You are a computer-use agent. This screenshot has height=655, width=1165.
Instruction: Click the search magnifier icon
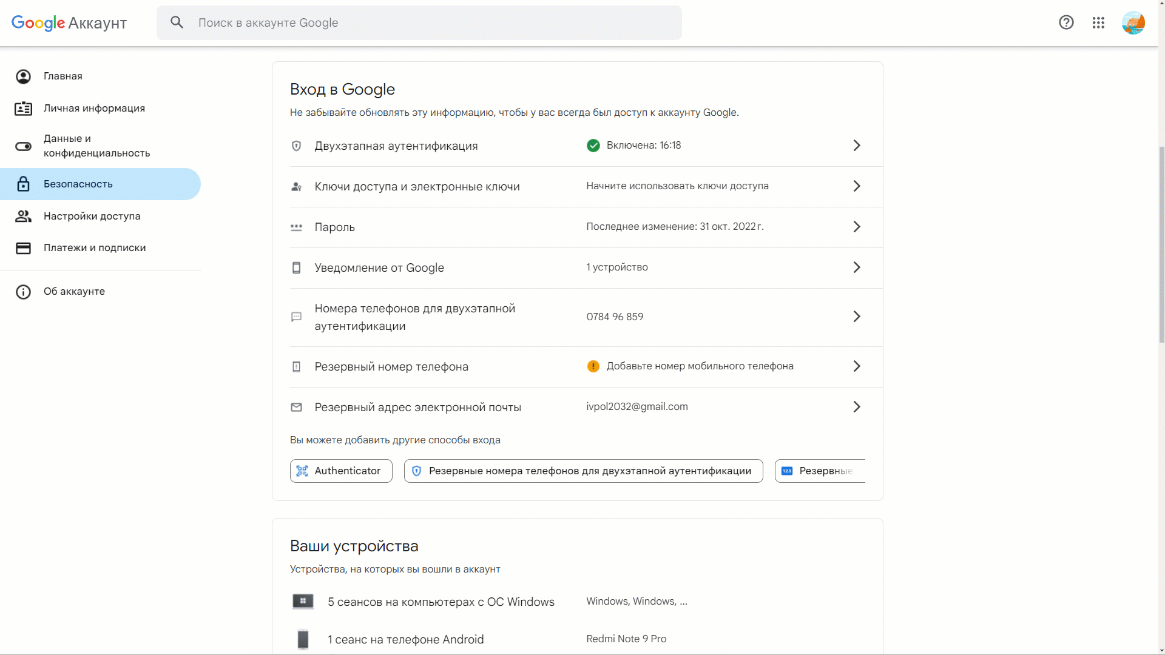pyautogui.click(x=177, y=22)
